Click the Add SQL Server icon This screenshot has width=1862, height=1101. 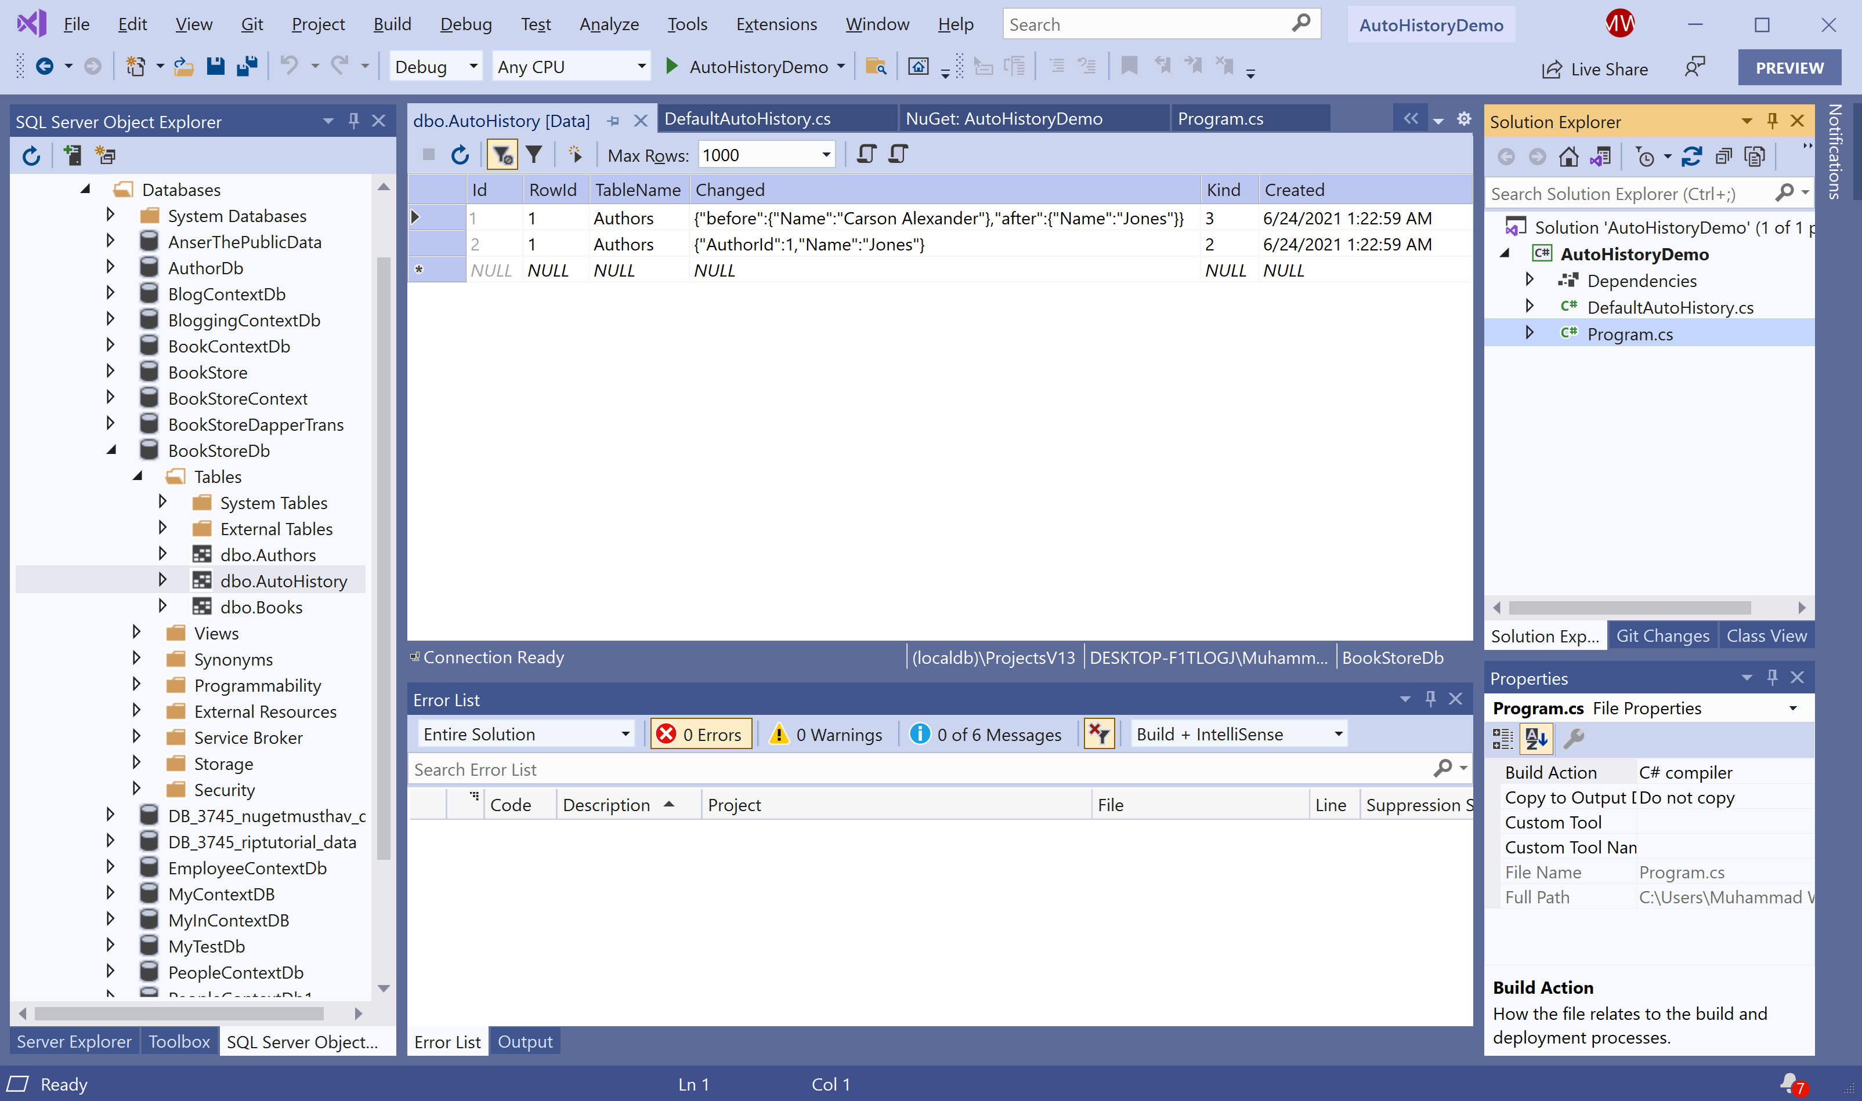click(x=72, y=156)
